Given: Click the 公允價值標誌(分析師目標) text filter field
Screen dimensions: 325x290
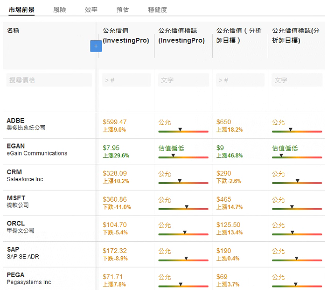Looking at the screenshot, I should [297, 80].
